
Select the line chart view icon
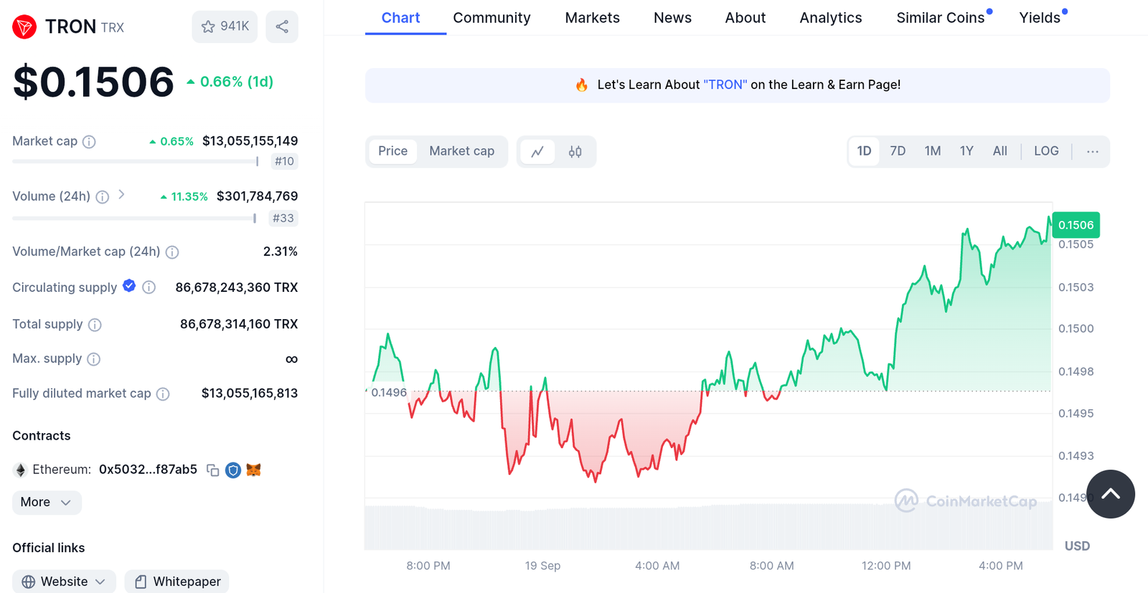click(x=537, y=151)
